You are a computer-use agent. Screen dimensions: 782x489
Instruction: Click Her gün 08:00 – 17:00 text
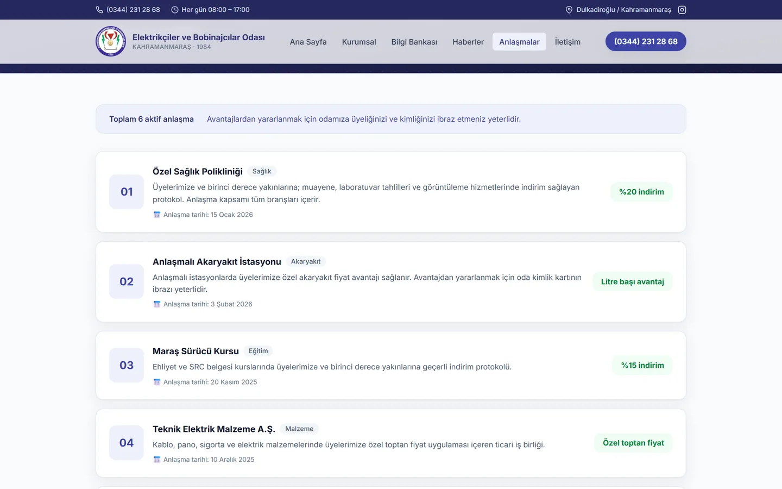click(x=216, y=10)
